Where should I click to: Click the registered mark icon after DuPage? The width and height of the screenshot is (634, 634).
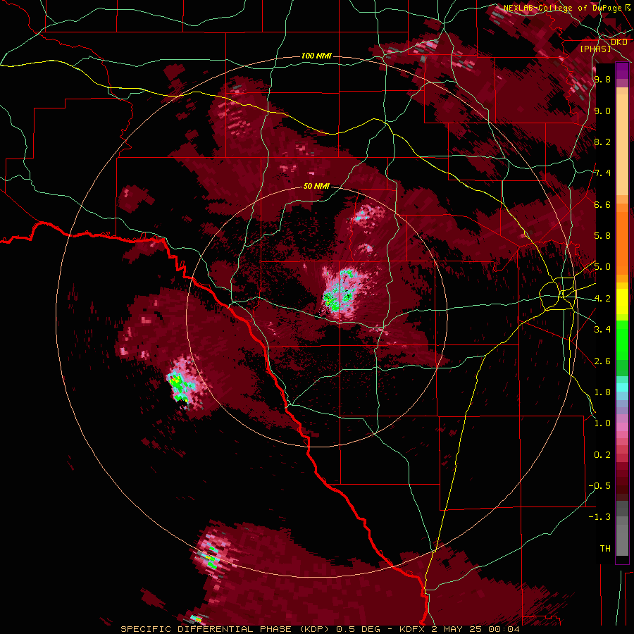click(x=628, y=7)
